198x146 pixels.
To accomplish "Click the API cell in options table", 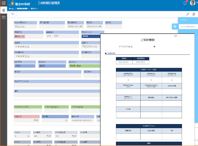I will [172, 131].
